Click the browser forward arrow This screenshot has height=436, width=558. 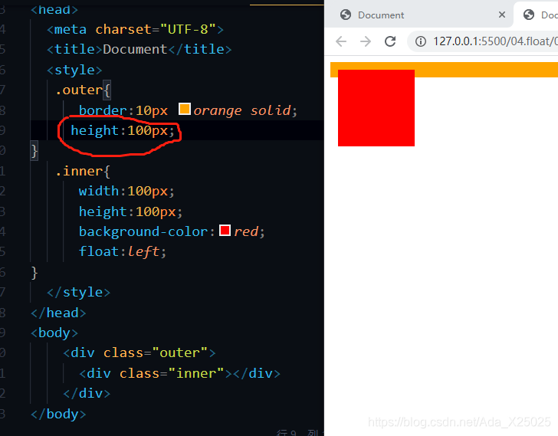pyautogui.click(x=366, y=41)
